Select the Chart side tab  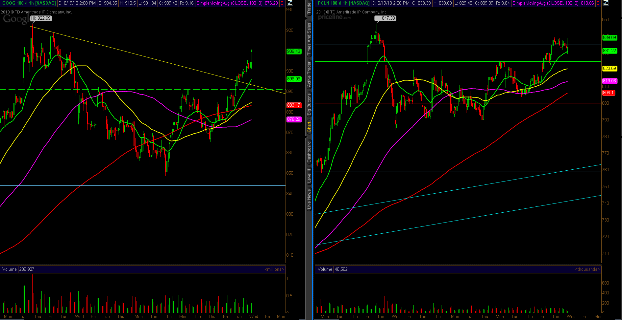309,127
